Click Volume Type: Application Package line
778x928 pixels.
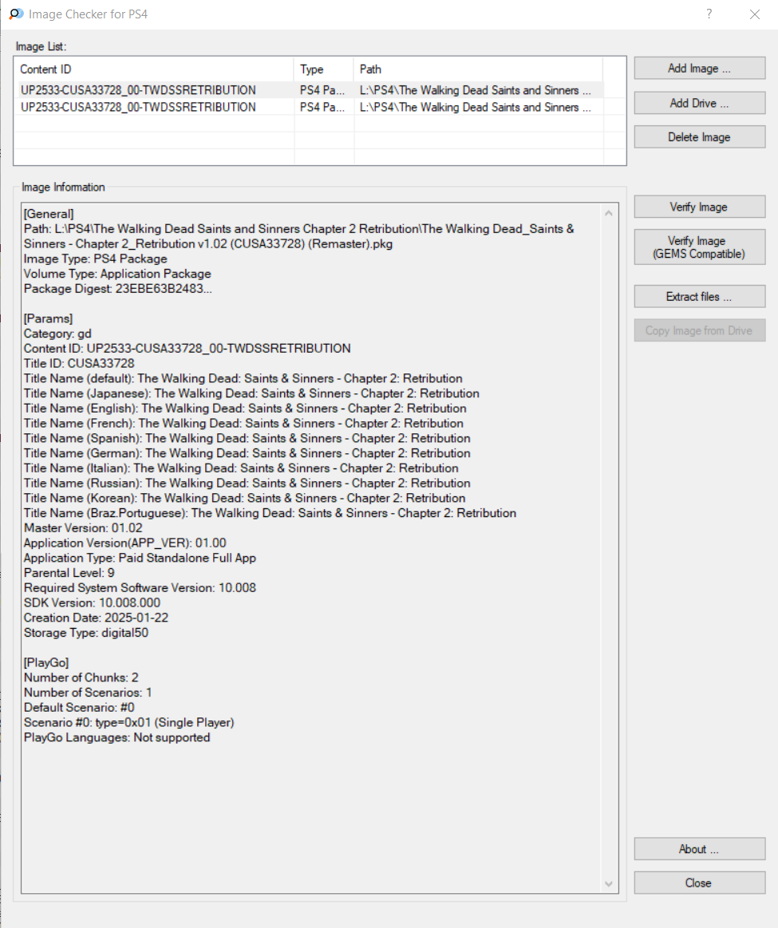tap(117, 274)
